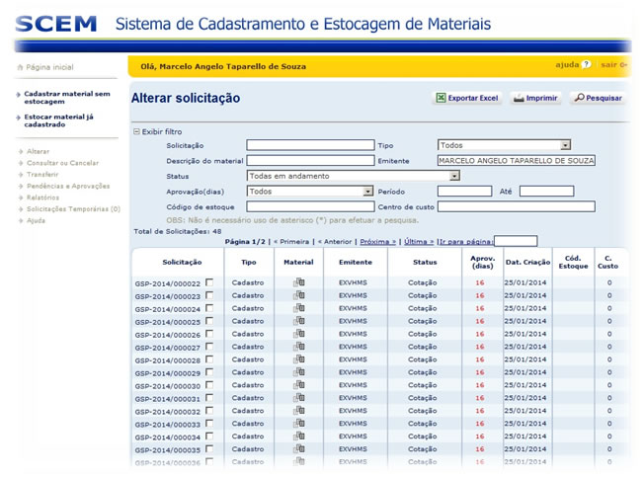
Task: Collapse the Exibir filtro section
Action: pos(136,131)
